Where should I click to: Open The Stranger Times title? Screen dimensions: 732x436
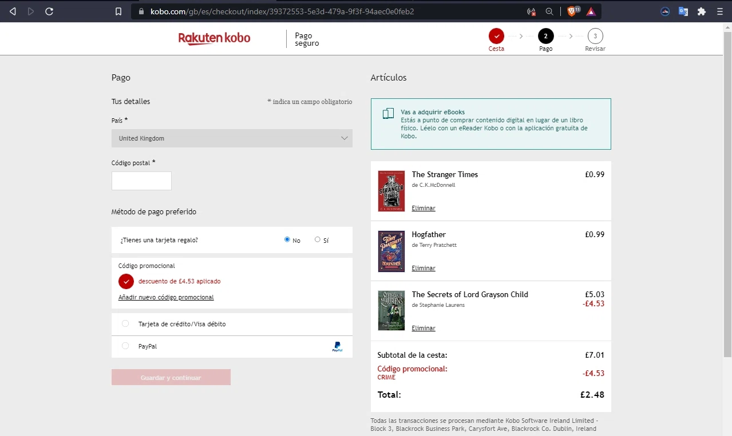point(445,174)
